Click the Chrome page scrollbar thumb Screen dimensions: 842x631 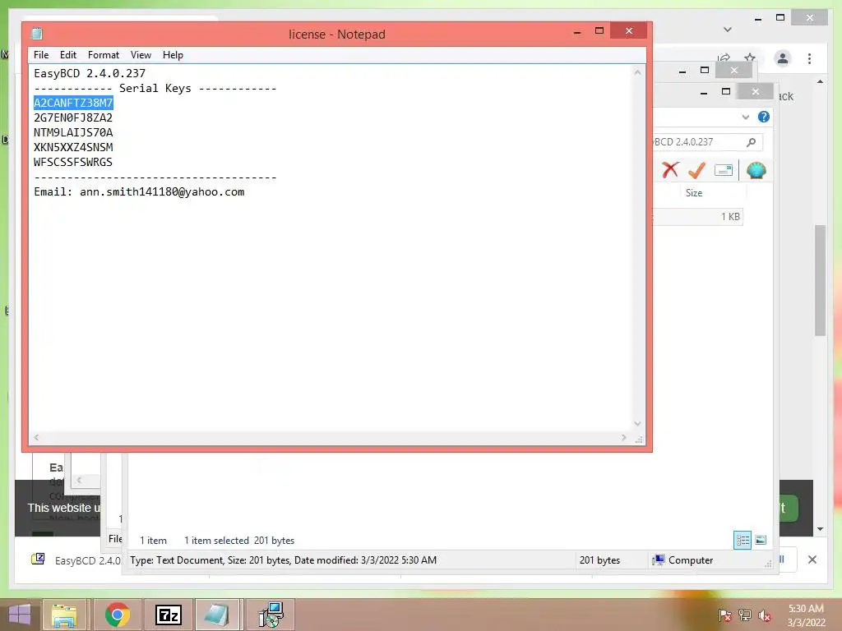coord(820,280)
